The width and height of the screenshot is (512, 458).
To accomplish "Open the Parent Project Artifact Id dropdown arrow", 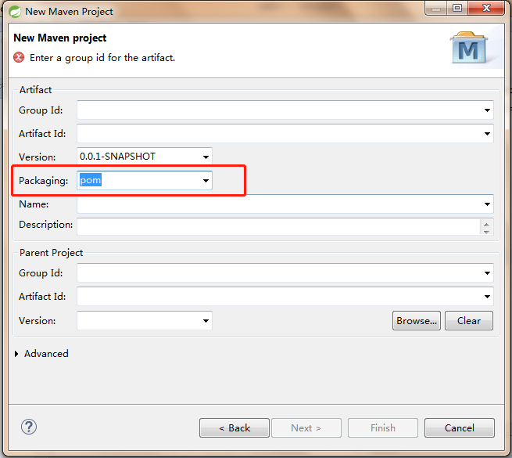I will pos(487,297).
